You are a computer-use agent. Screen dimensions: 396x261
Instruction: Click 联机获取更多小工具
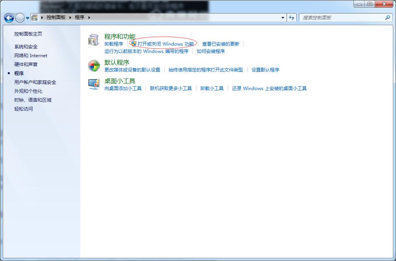[x=171, y=88]
